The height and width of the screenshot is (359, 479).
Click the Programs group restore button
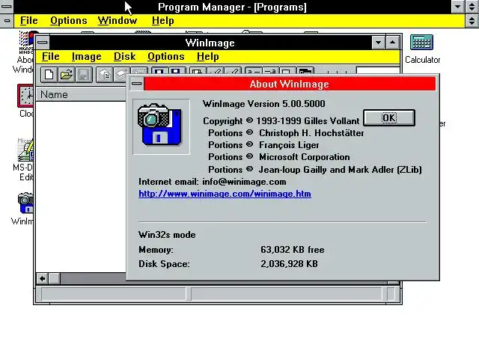coord(472,21)
